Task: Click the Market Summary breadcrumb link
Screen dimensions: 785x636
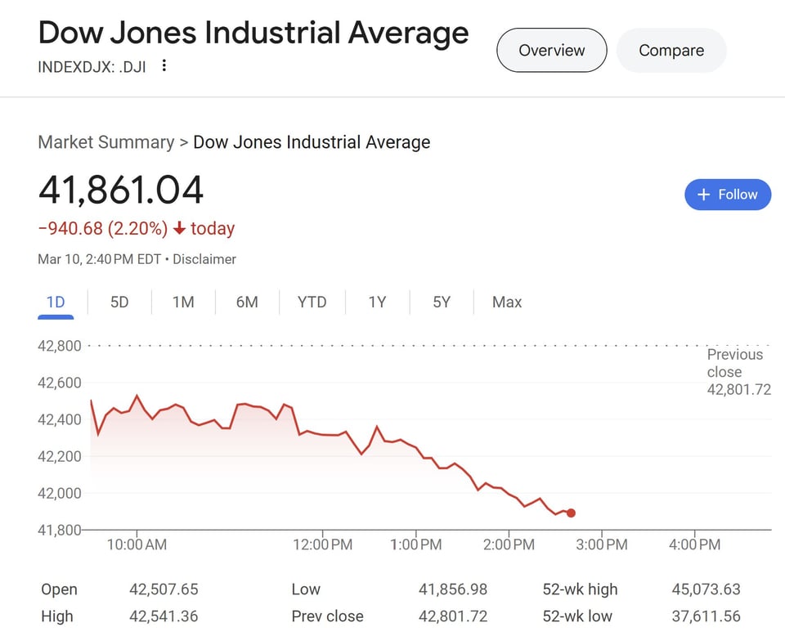Action: coord(105,142)
